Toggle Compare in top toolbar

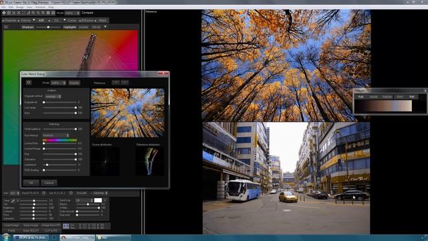coord(88,13)
